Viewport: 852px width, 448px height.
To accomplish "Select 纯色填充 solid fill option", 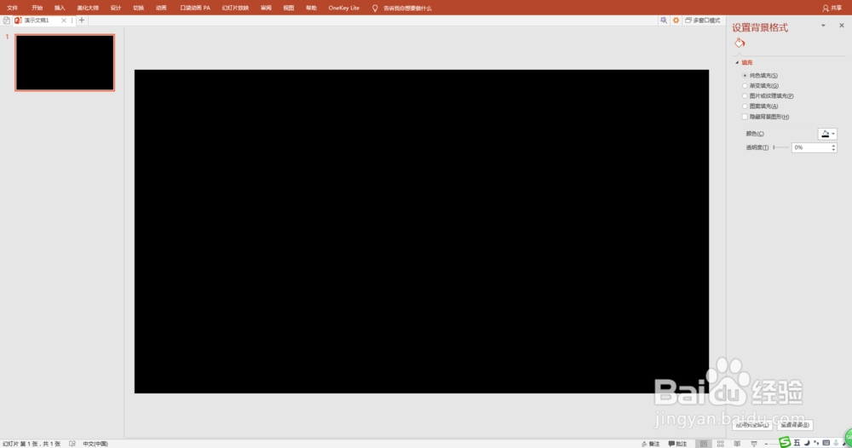I will pyautogui.click(x=761, y=76).
